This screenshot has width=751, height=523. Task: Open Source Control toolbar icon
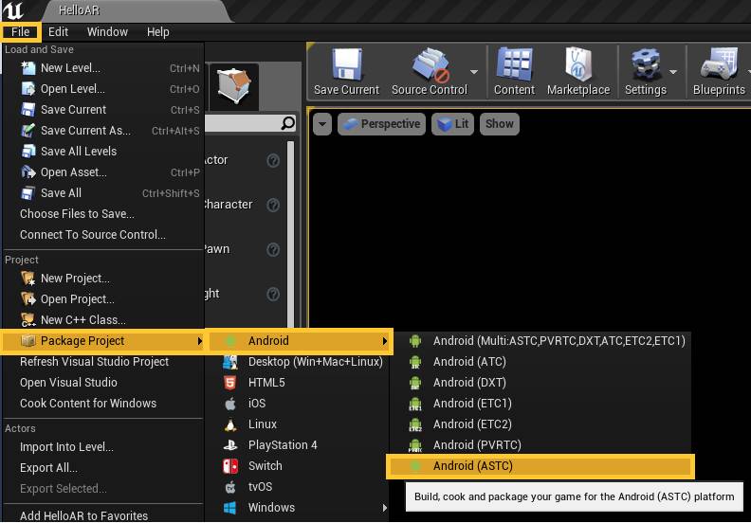point(430,64)
